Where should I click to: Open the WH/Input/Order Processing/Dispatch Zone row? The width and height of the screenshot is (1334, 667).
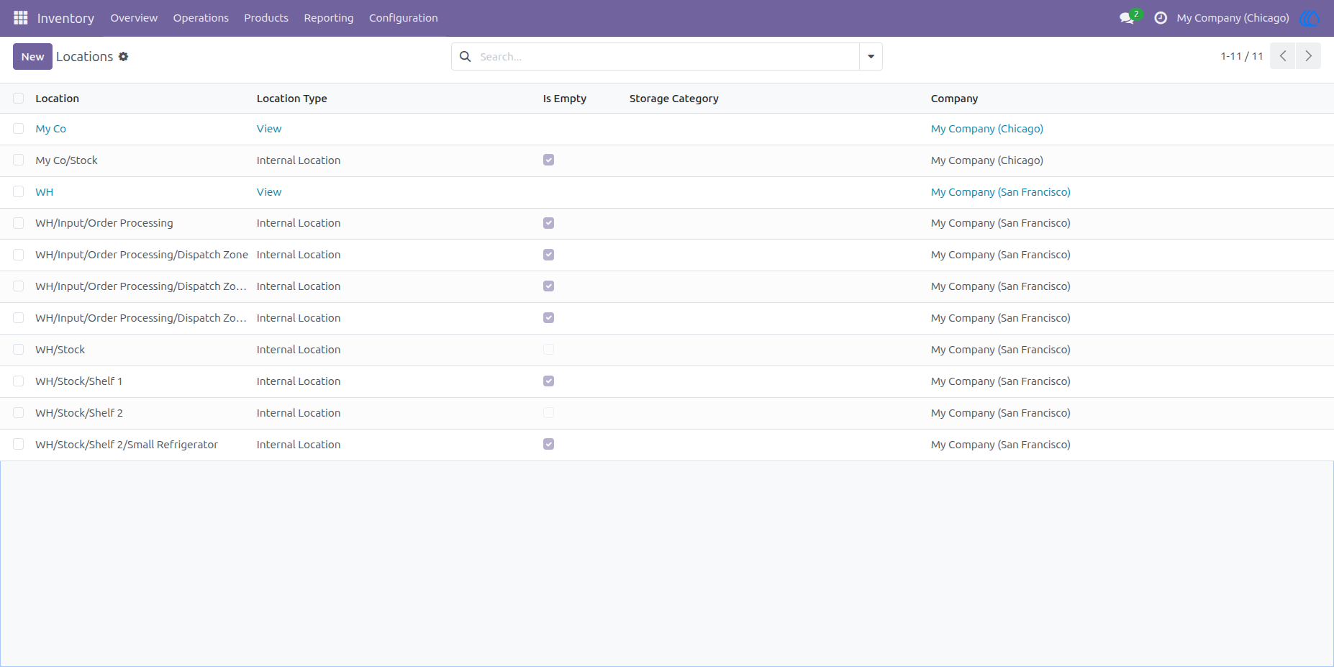[x=667, y=255]
